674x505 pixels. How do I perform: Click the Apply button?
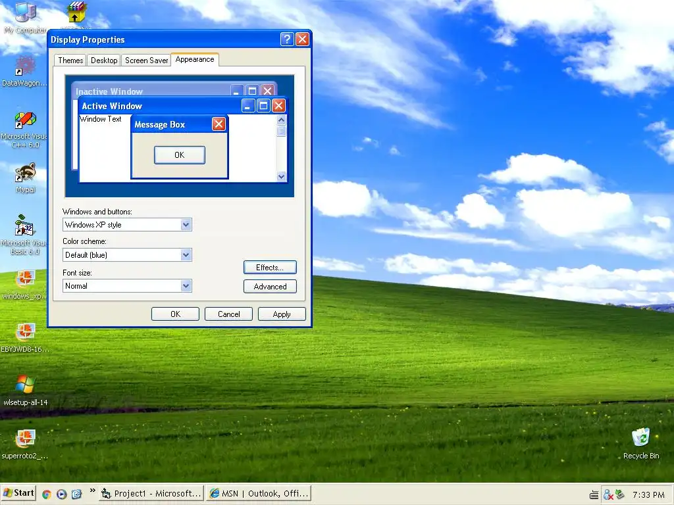282,314
